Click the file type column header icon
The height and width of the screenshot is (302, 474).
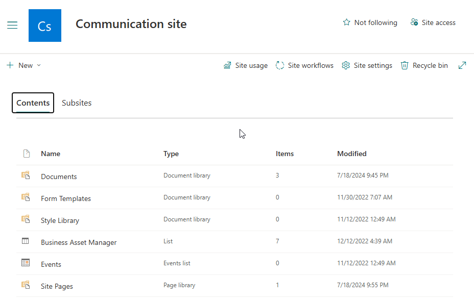pyautogui.click(x=27, y=154)
